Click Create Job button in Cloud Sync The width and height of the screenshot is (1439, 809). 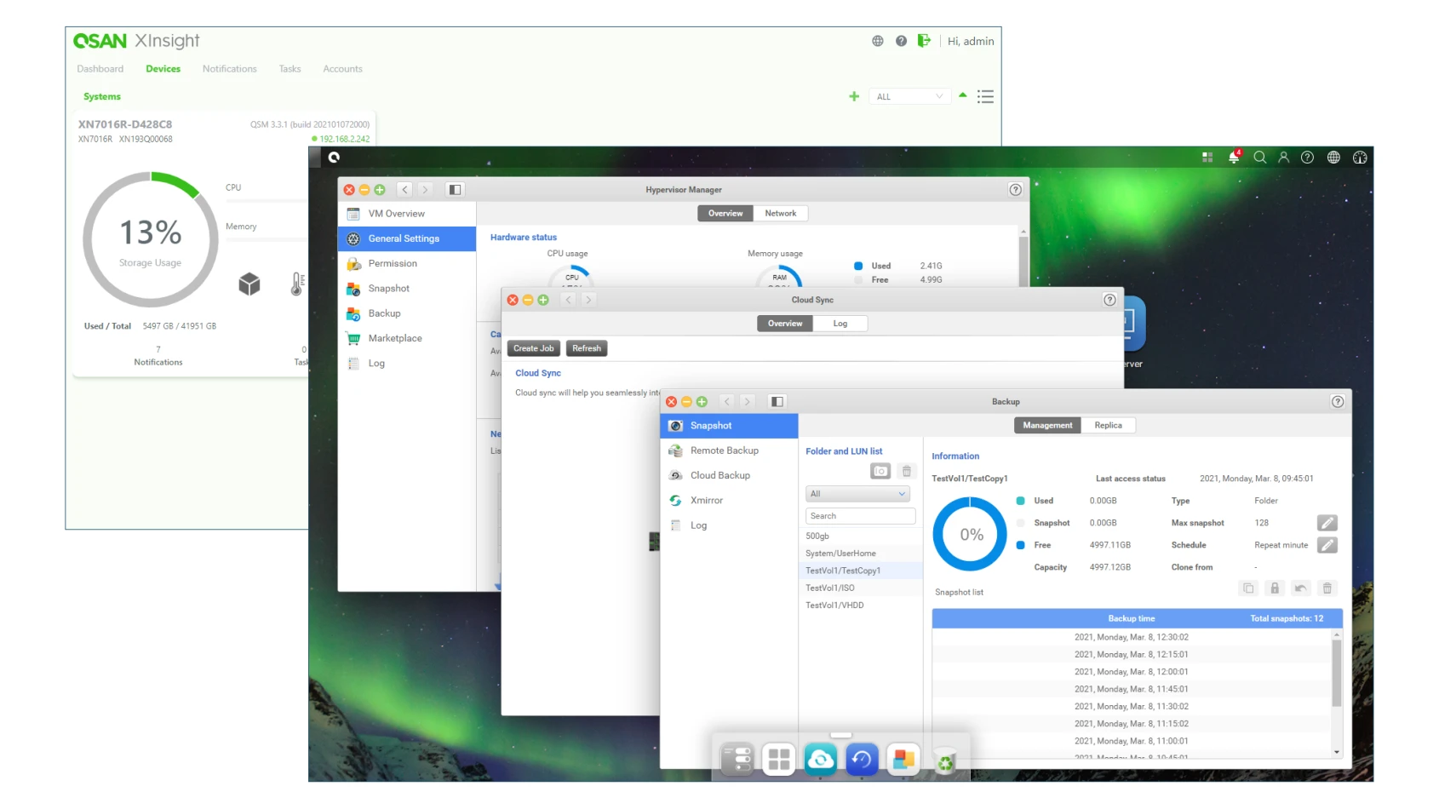(534, 348)
